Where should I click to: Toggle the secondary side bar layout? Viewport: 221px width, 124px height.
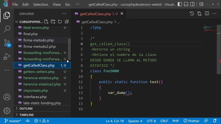coord(192,4)
